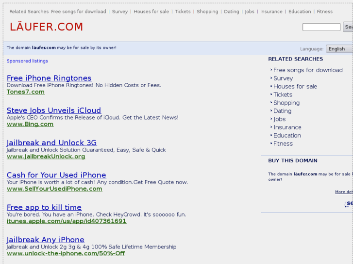Open the Language dropdown showing English
The height and width of the screenshot is (264, 353).
point(339,49)
